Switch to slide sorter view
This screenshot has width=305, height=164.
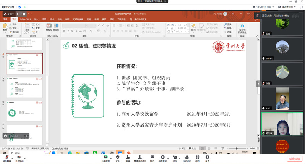209,148
